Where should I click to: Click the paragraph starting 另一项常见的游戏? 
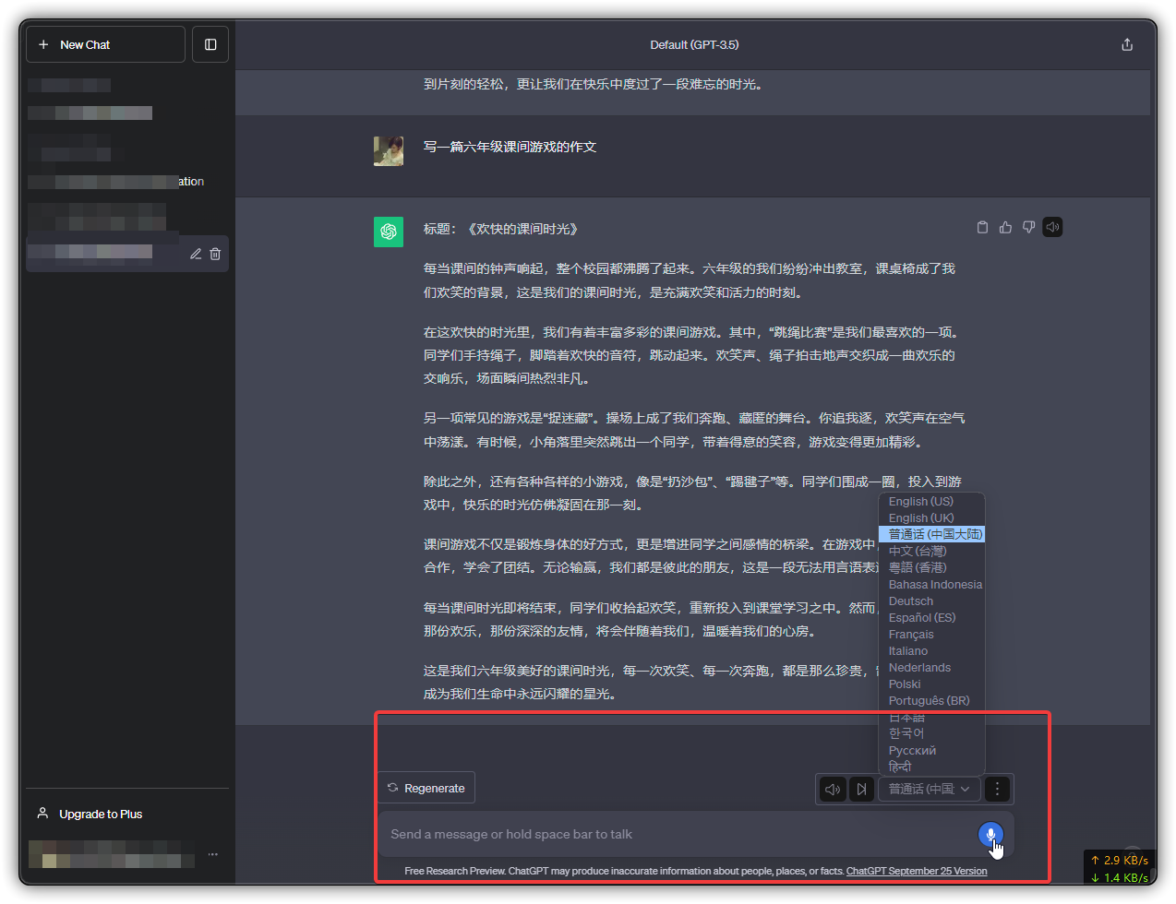click(x=694, y=430)
